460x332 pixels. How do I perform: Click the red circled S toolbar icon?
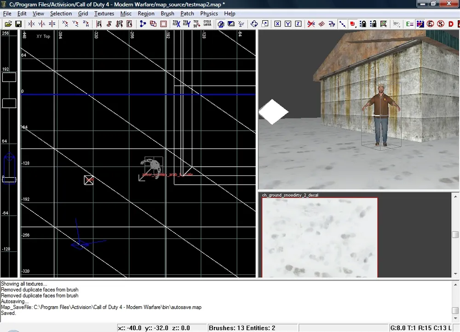coord(441,24)
